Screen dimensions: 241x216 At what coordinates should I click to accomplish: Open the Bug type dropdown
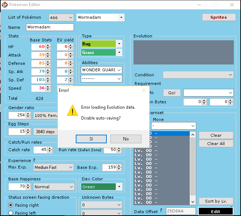[119, 44]
